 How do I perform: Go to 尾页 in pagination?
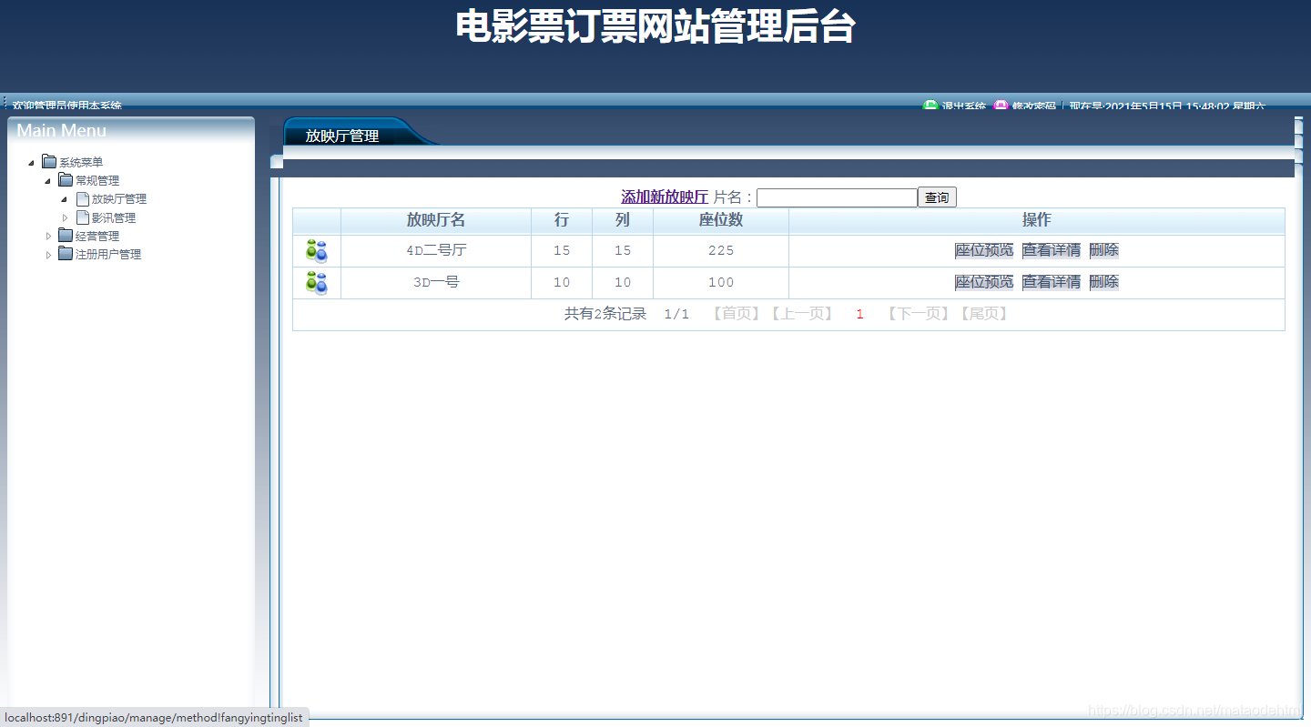[985, 314]
